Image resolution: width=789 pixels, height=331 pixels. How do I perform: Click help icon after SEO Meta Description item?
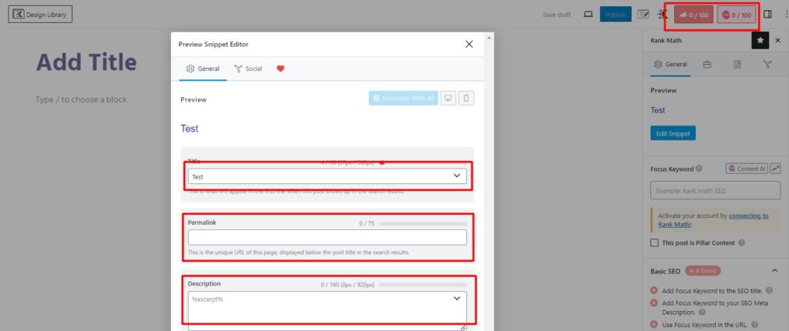[703, 313]
